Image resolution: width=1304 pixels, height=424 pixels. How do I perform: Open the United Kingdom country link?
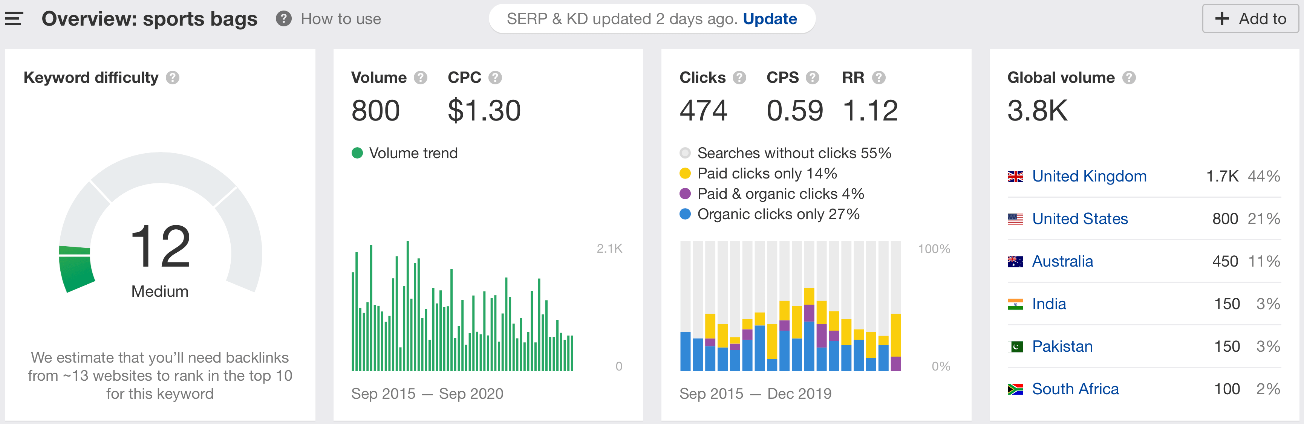(x=1089, y=176)
